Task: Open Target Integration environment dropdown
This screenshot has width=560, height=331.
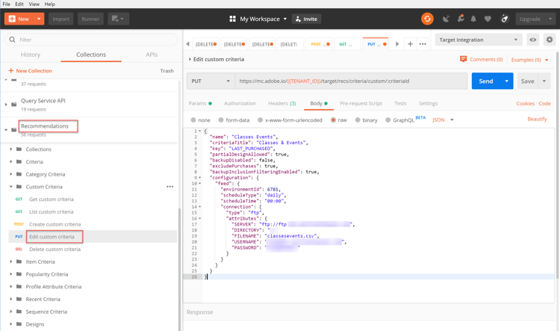Action: click(x=478, y=40)
